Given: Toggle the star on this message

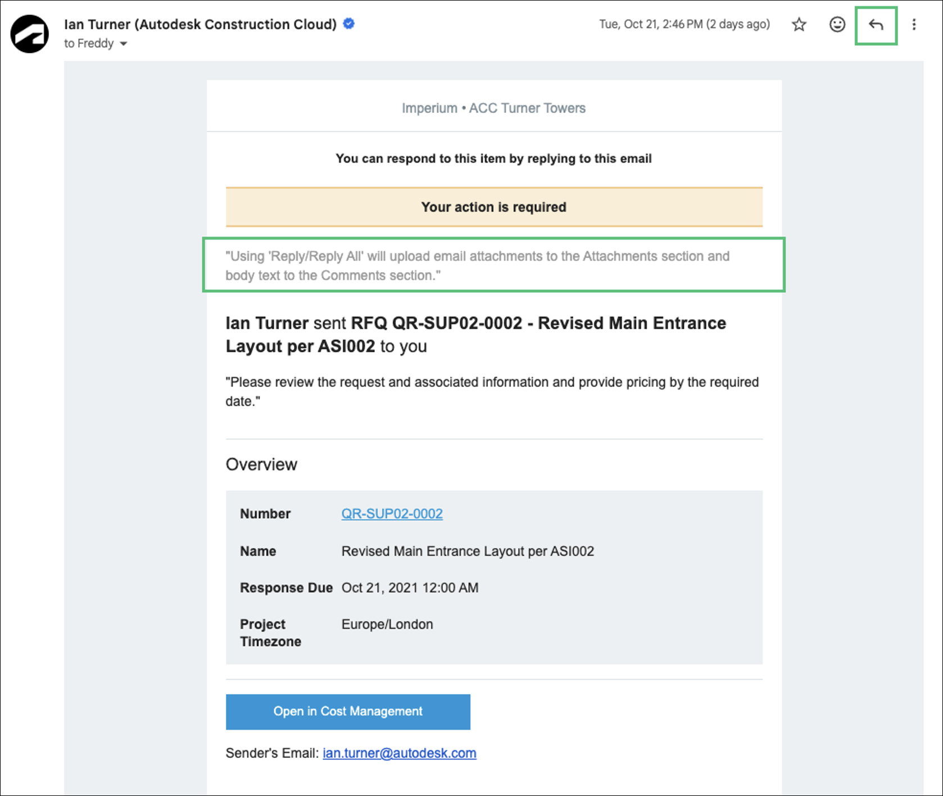Looking at the screenshot, I should point(798,25).
